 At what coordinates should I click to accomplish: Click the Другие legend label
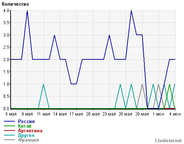(26, 135)
